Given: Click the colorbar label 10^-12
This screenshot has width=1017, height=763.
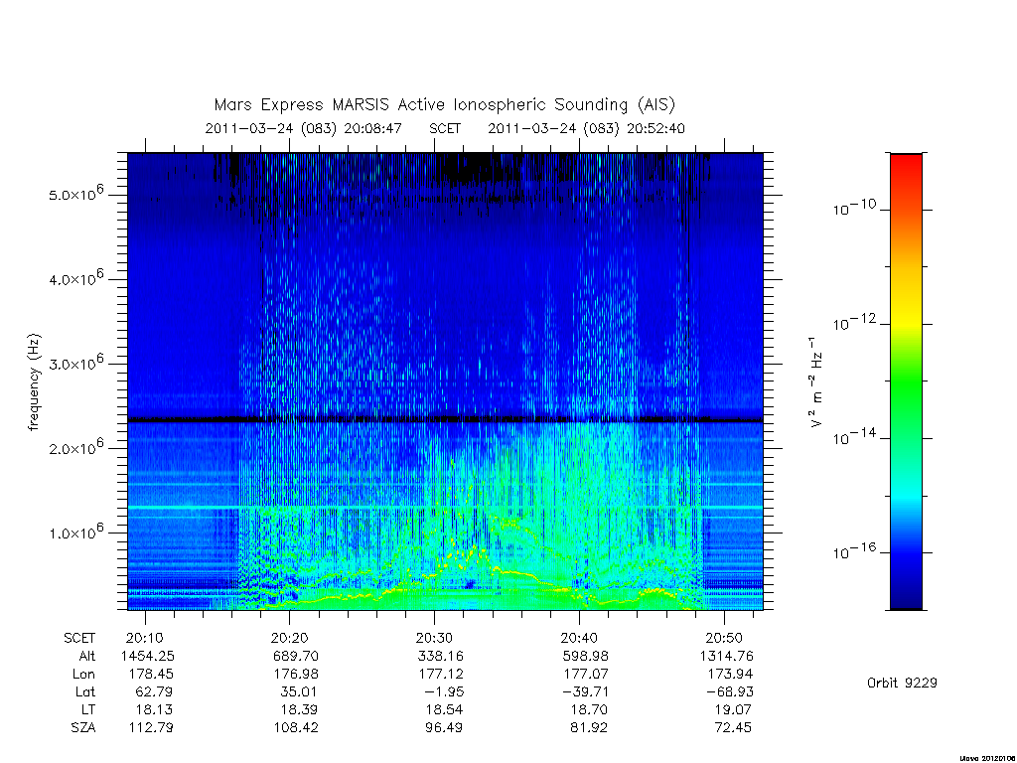Looking at the screenshot, I should point(854,322).
